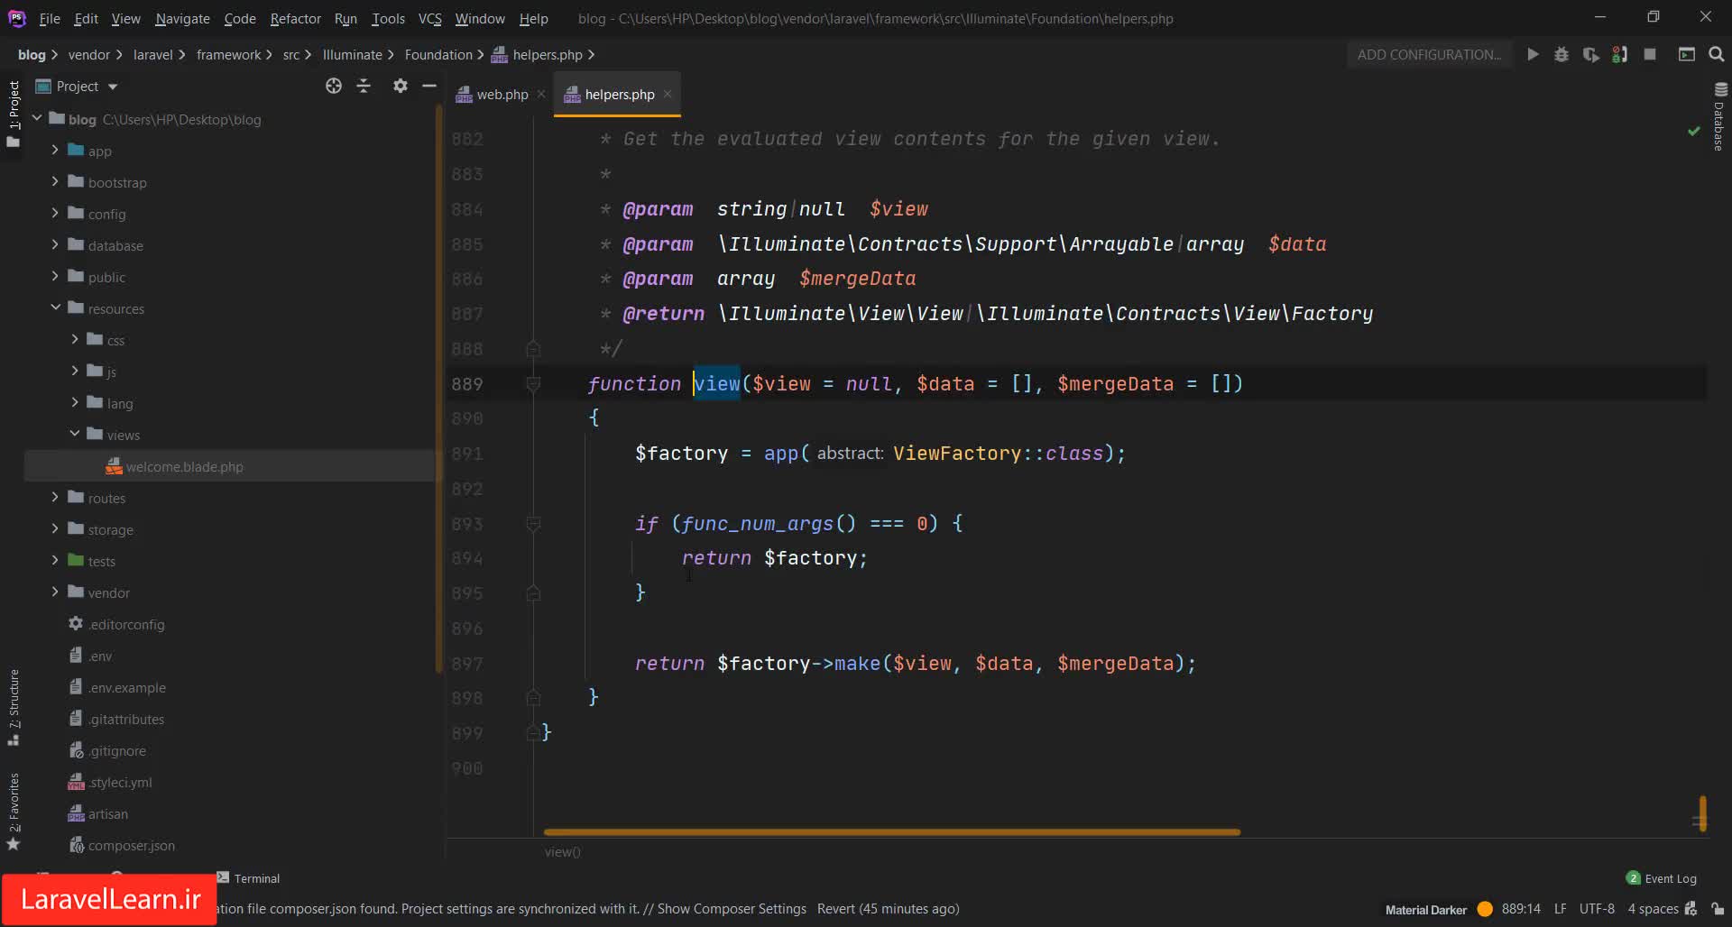Click the horizontal scrollbar in the editor
This screenshot has width=1732, height=927.
point(891,832)
